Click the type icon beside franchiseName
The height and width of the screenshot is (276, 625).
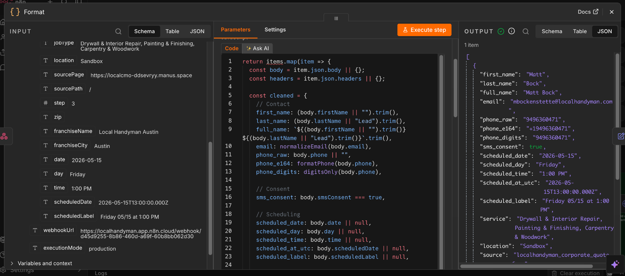(x=46, y=131)
